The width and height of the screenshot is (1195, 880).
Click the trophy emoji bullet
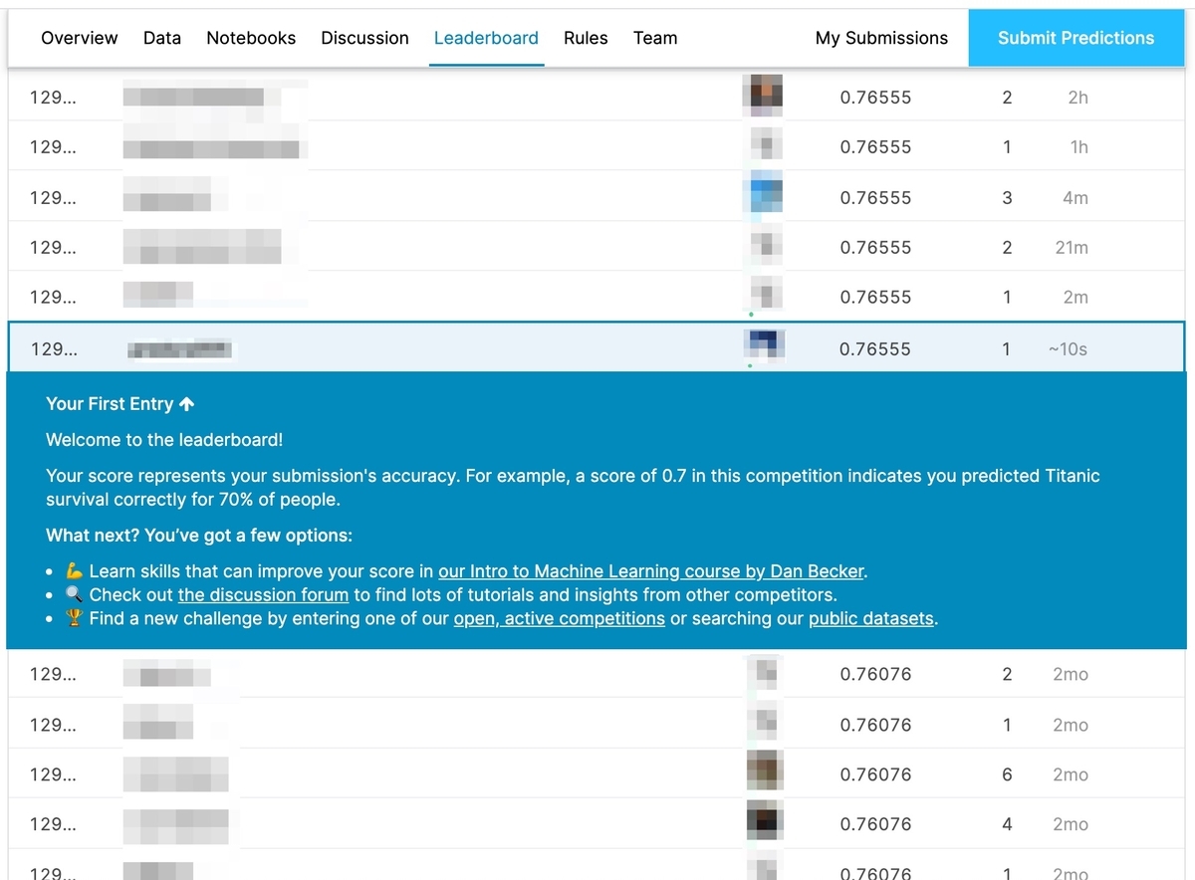(75, 619)
